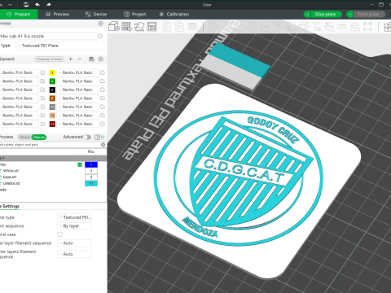Open the filament 10 type dropdown
The height and width of the screenshot is (293, 391).
click(x=77, y=107)
